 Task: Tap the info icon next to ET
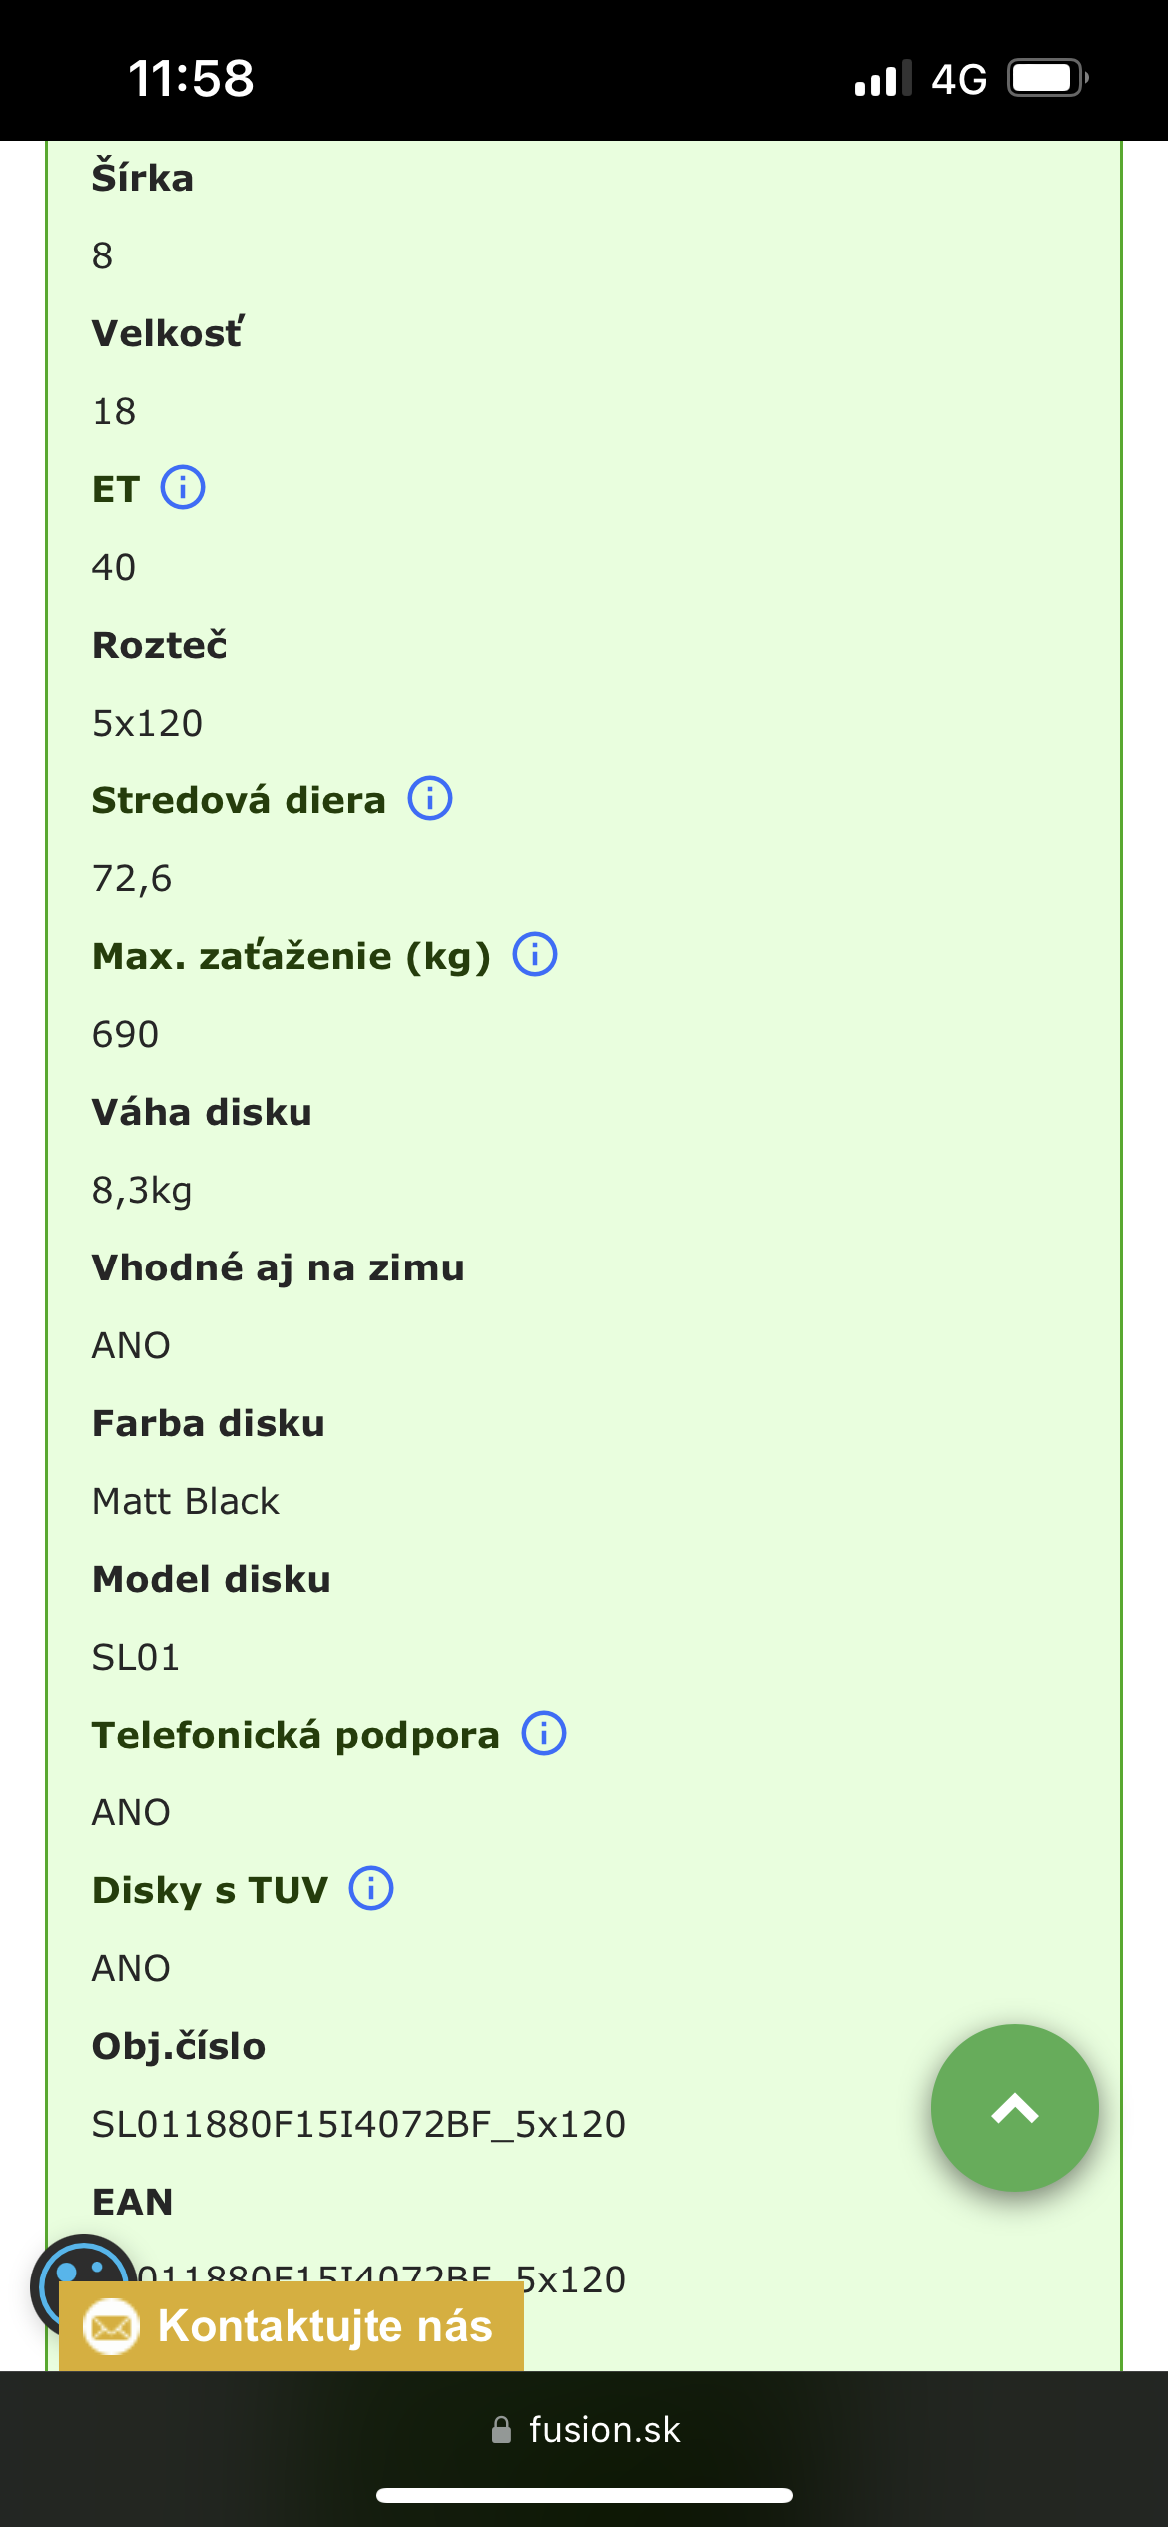pos(183,488)
